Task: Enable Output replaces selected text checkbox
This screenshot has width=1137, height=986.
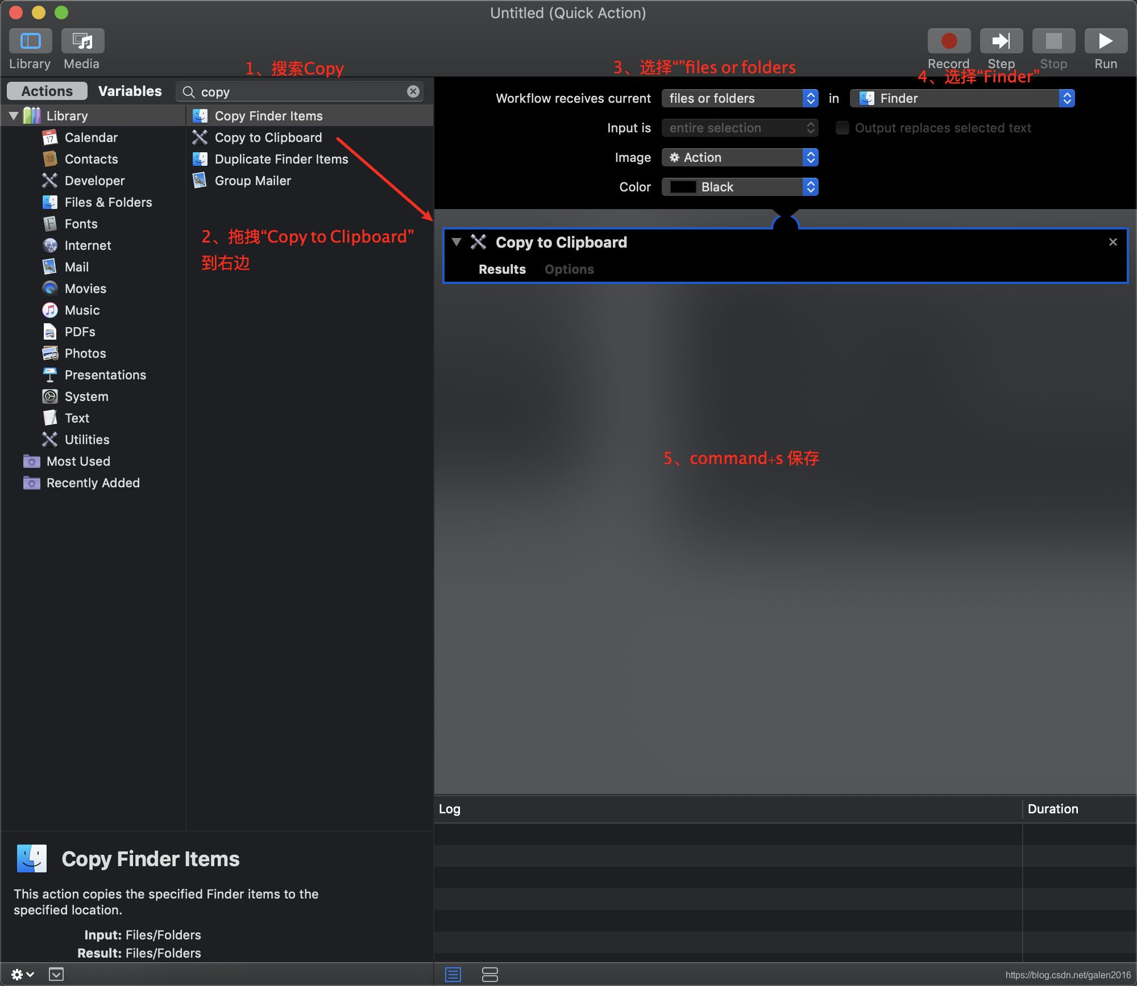Action: click(x=842, y=128)
